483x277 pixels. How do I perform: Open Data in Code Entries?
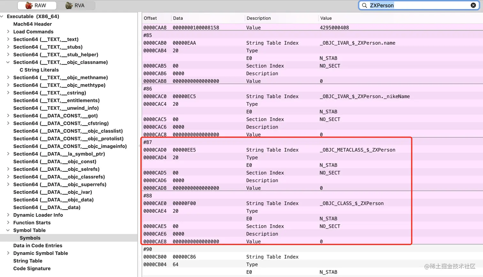tap(38, 246)
